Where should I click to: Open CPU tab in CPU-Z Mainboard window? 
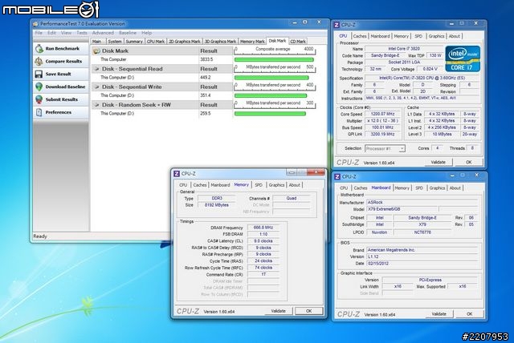pyautogui.click(x=344, y=188)
